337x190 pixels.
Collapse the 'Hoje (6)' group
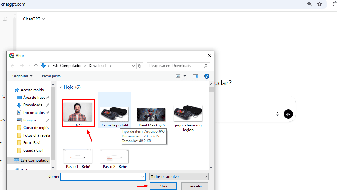pyautogui.click(x=60, y=87)
